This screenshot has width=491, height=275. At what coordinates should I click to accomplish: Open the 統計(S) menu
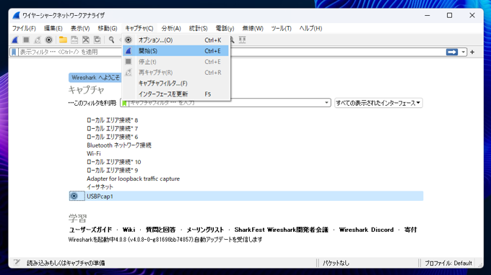pyautogui.click(x=199, y=28)
